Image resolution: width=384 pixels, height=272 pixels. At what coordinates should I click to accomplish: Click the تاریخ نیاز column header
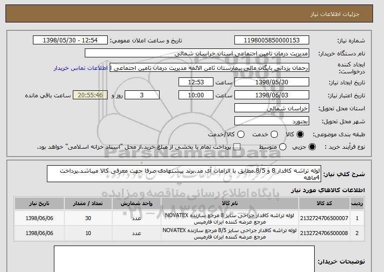point(39,204)
